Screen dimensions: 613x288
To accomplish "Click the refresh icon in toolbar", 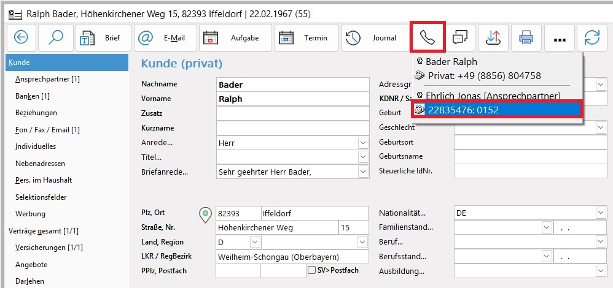I will 592,38.
